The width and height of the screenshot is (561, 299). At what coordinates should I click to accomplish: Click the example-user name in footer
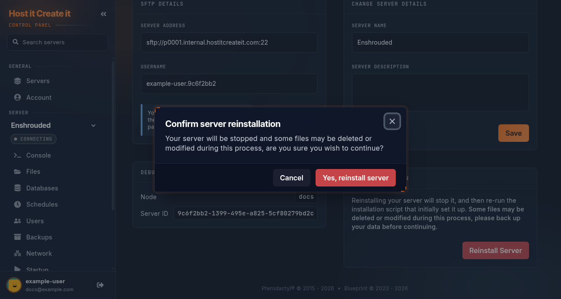(x=45, y=281)
